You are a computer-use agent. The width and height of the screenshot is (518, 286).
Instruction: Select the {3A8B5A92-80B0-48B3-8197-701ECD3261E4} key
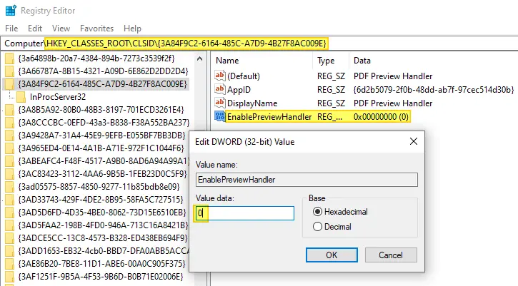[101, 110]
